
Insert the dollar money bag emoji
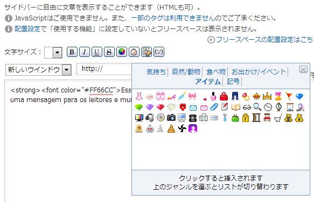pyautogui.click(x=288, y=118)
